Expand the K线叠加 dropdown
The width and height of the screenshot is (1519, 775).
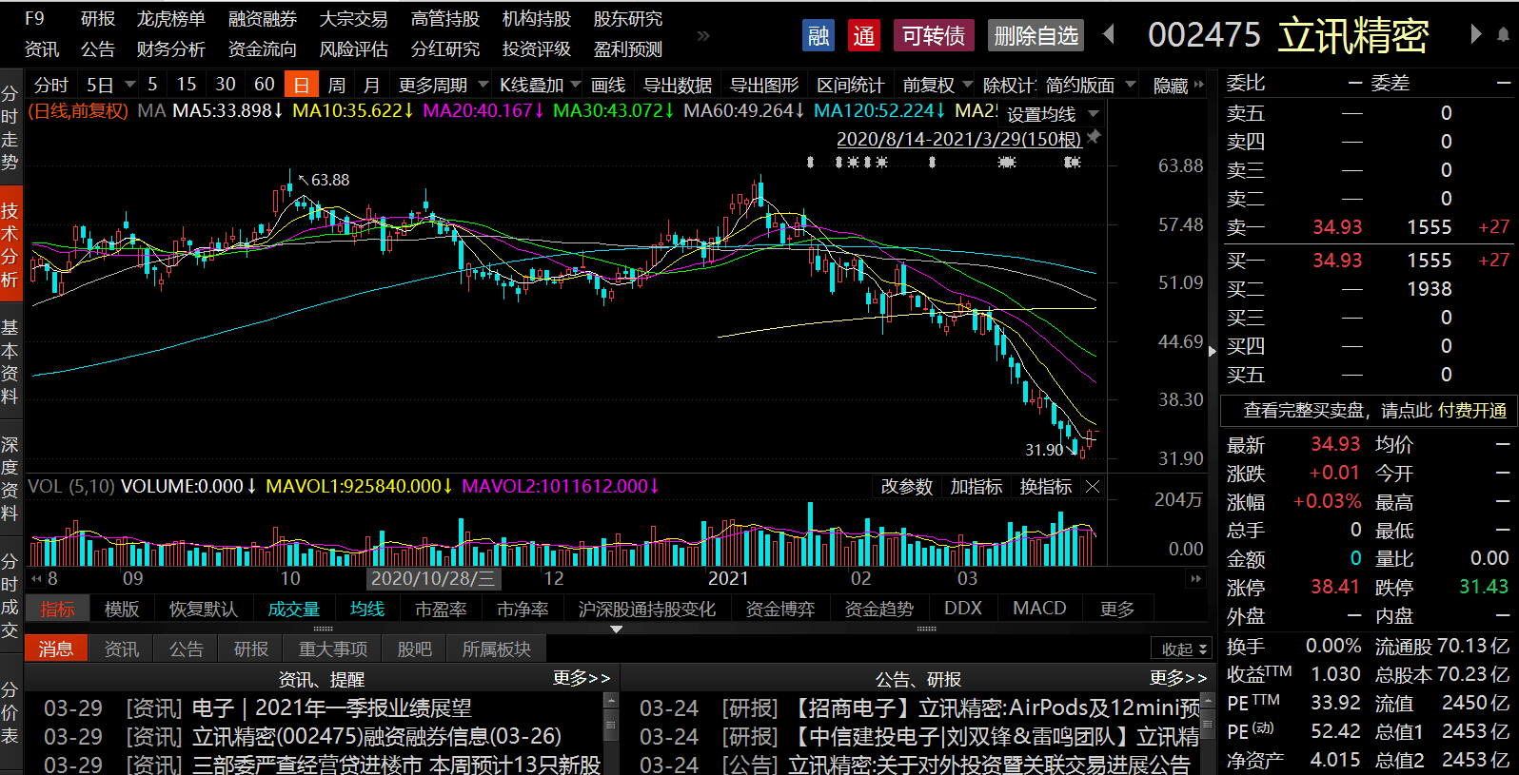(576, 85)
